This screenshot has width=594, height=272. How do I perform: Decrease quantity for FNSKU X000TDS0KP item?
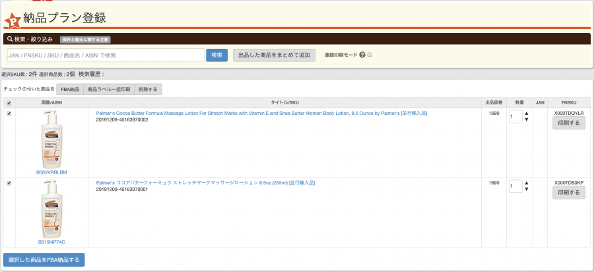click(526, 189)
